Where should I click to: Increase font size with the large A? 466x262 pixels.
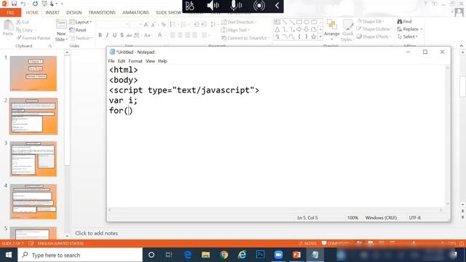pos(146,25)
